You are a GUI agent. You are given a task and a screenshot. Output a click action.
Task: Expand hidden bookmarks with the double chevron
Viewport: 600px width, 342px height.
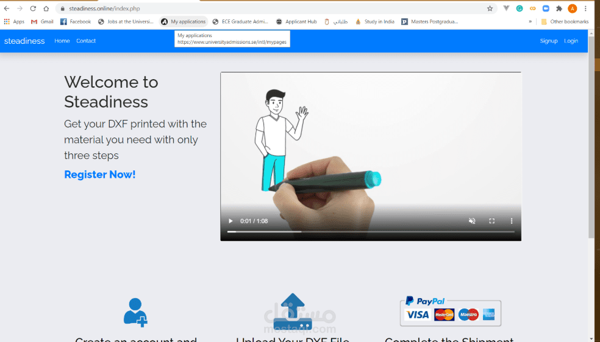click(x=530, y=22)
